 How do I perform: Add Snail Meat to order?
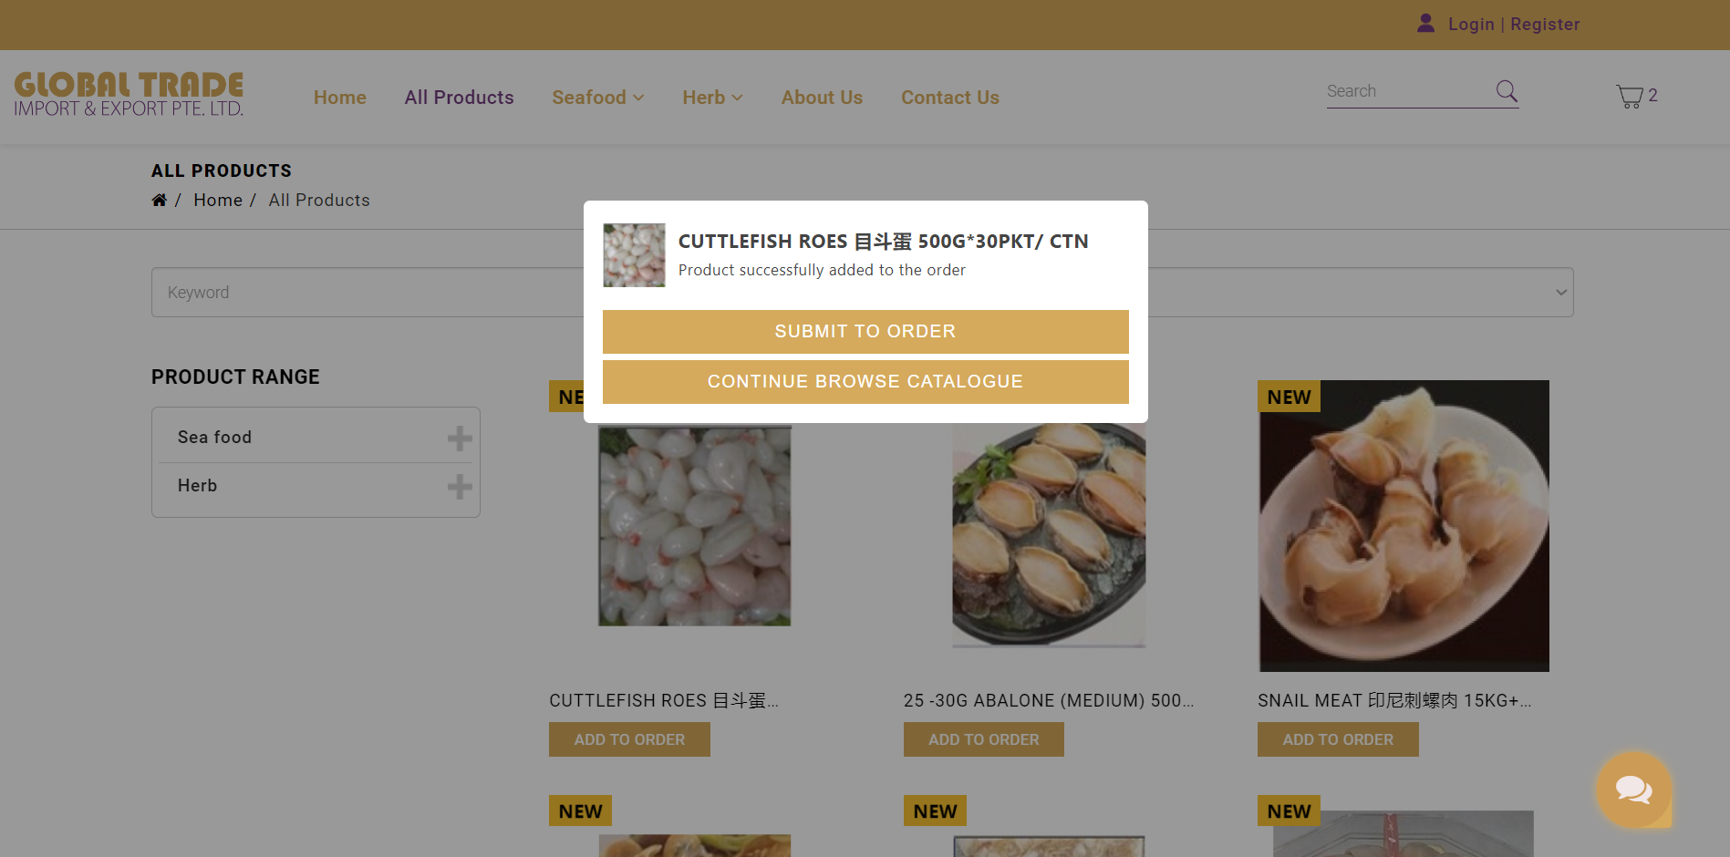pyautogui.click(x=1337, y=739)
